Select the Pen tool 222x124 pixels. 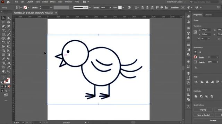[x=3, y=26]
